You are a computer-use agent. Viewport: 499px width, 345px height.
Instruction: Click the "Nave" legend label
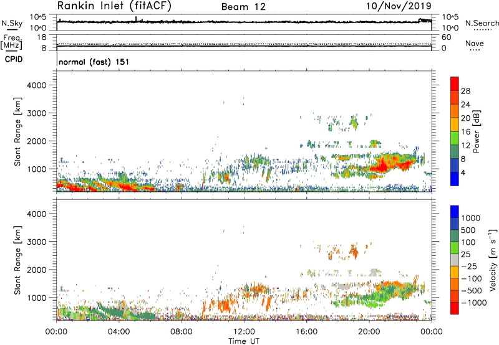pos(475,43)
